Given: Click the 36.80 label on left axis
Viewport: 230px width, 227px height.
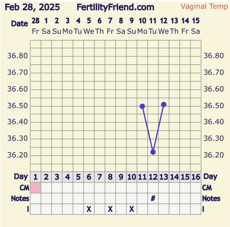Looking at the screenshot, I should tap(18, 56).
